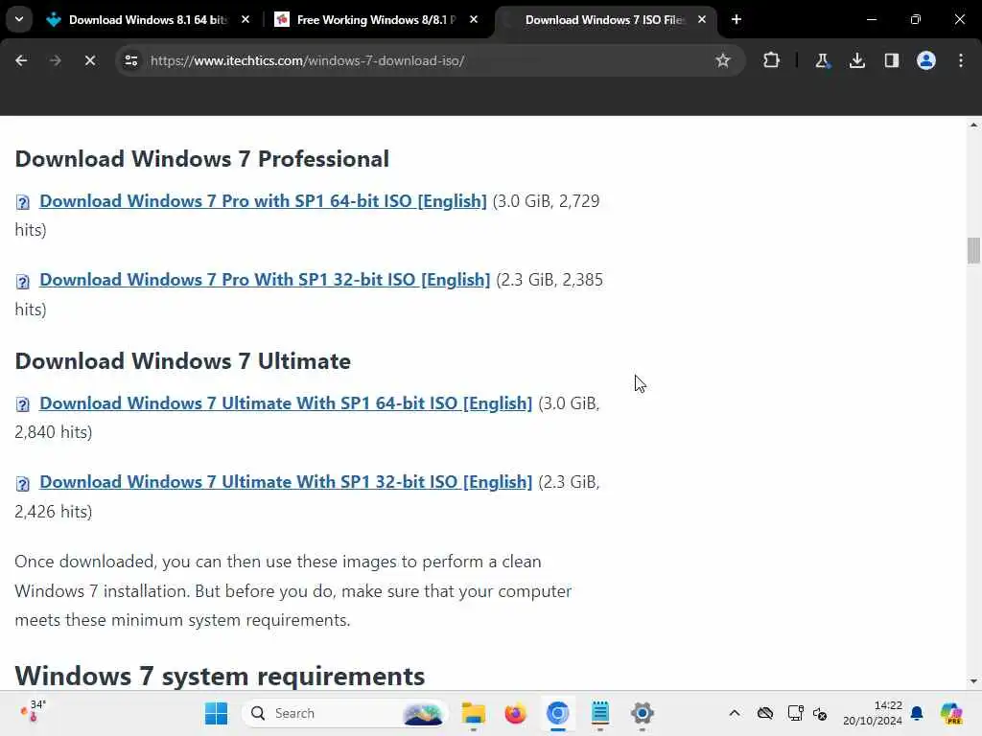The image size is (982, 736).
Task: Open the network display tray icon
Action: (795, 713)
